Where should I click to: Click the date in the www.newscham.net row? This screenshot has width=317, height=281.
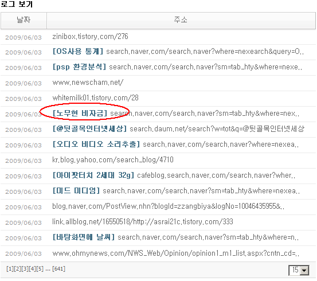tap(24, 83)
